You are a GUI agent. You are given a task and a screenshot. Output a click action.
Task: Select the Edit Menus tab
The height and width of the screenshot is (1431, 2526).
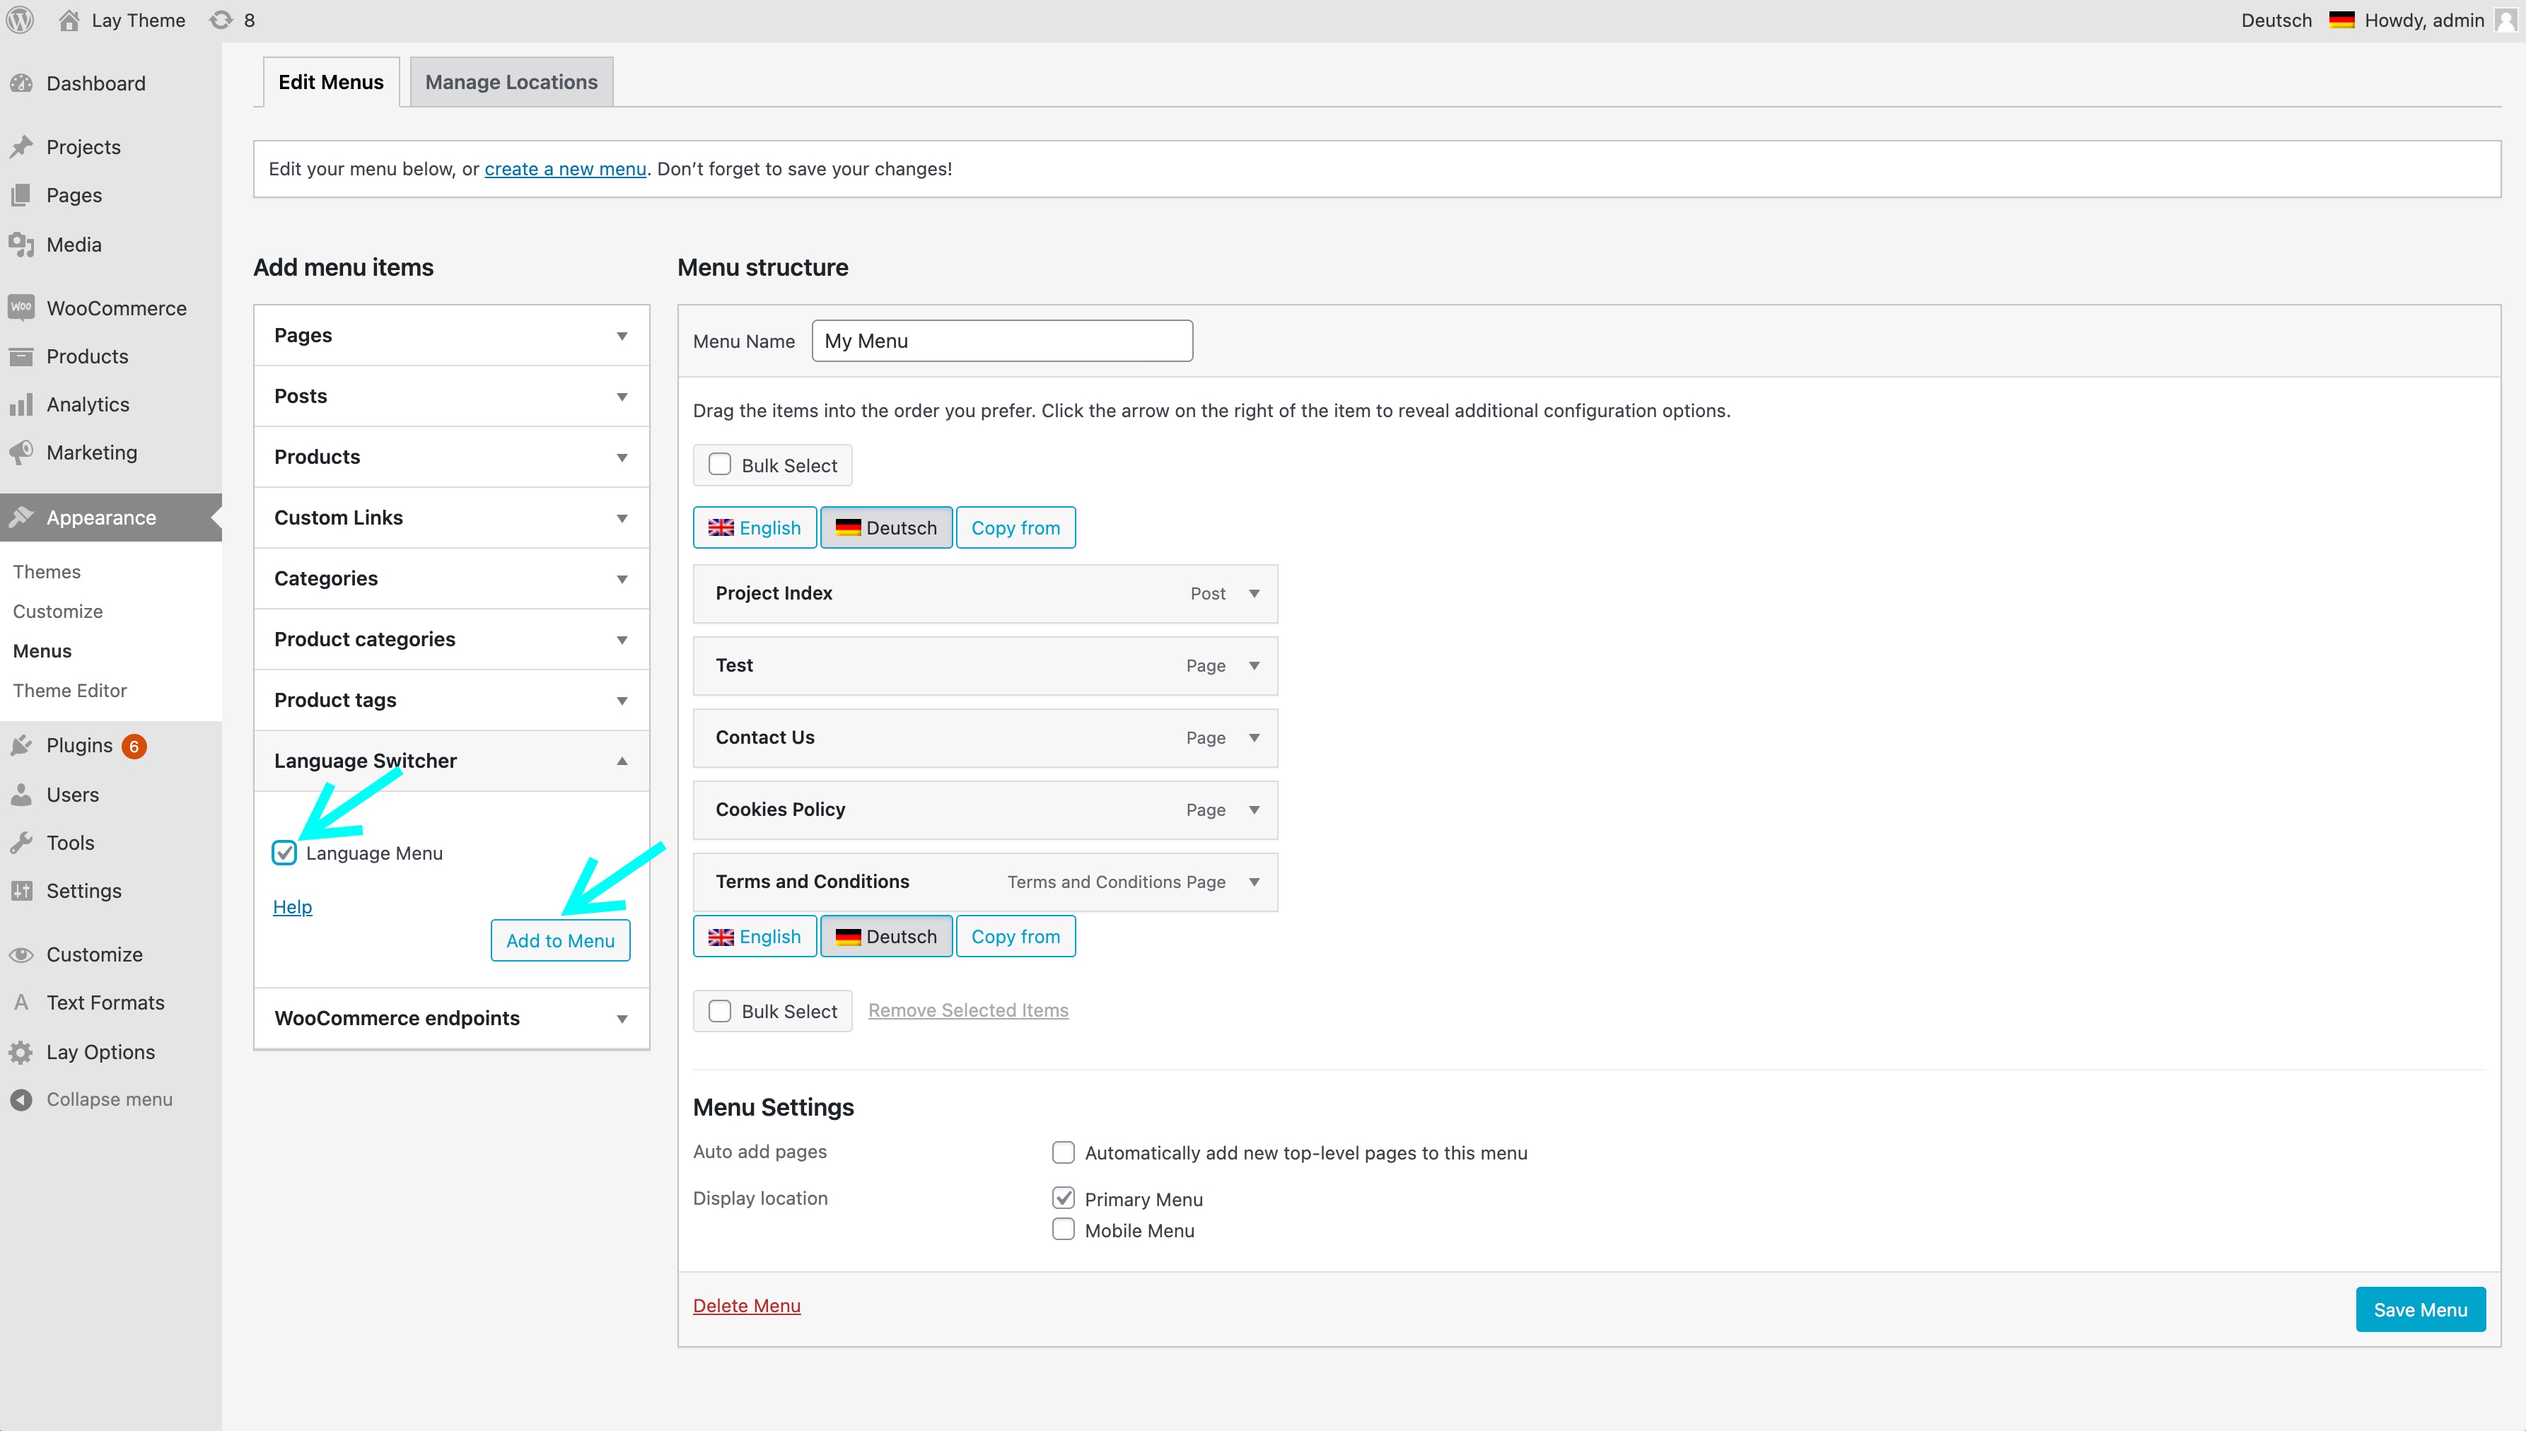(330, 81)
